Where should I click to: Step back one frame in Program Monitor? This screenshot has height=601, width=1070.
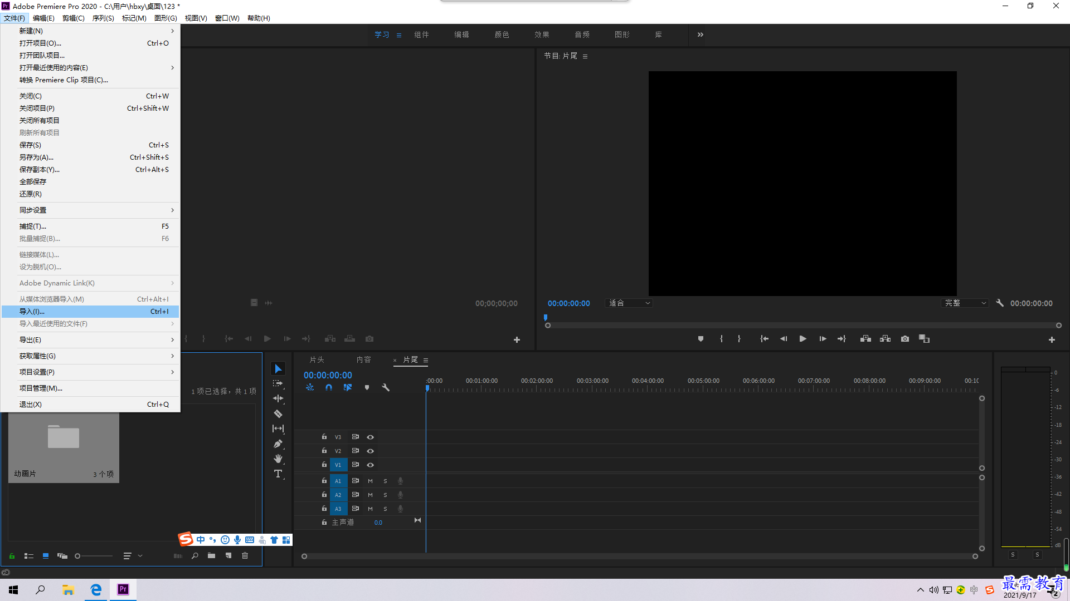pos(784,339)
